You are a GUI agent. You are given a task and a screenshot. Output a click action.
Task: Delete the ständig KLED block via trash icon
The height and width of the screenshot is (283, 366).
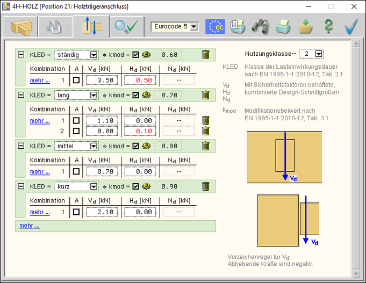tap(205, 54)
